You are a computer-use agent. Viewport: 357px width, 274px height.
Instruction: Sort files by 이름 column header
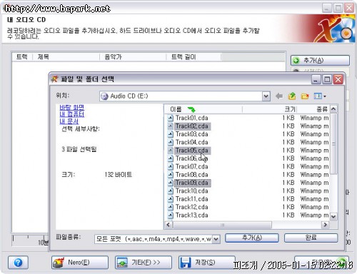coord(203,109)
